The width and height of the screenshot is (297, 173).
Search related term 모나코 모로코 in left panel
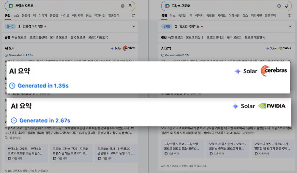tap(59, 37)
